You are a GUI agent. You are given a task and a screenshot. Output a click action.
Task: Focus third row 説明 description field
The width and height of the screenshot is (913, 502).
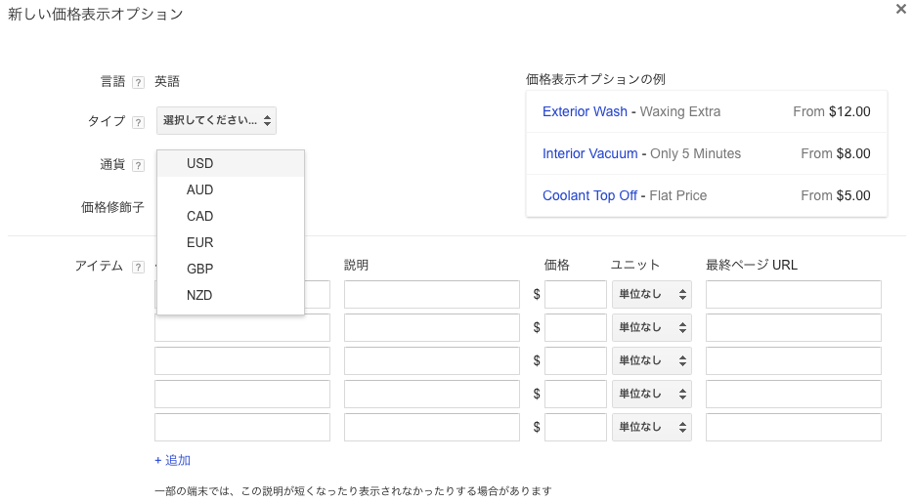pyautogui.click(x=431, y=360)
